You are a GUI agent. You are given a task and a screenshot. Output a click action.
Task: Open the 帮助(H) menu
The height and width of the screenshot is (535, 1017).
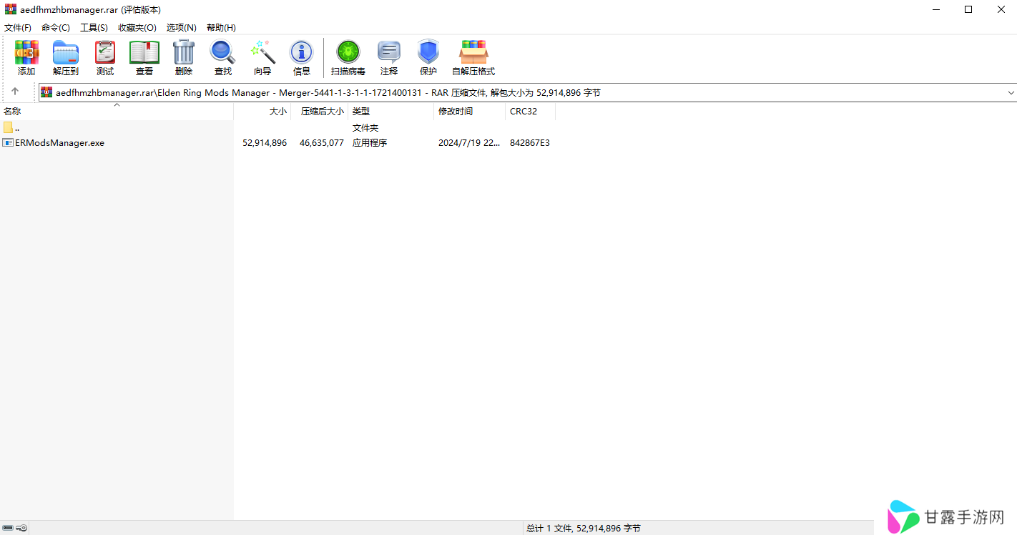pos(221,27)
